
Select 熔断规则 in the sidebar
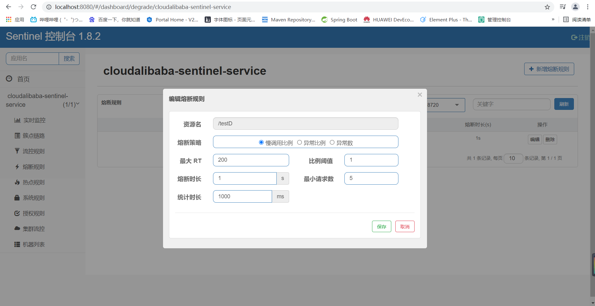(x=34, y=167)
